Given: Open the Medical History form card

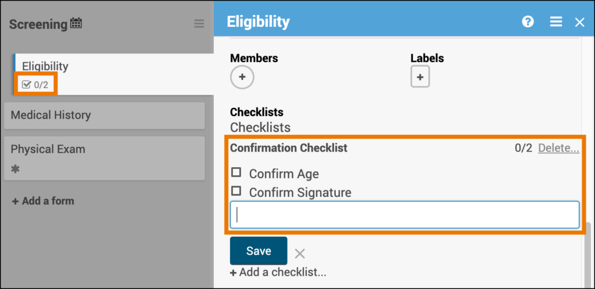Looking at the screenshot, I should pyautogui.click(x=104, y=115).
